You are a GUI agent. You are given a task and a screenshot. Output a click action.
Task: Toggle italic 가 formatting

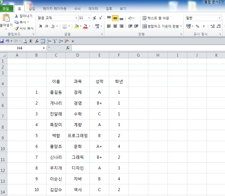coord(46,26)
